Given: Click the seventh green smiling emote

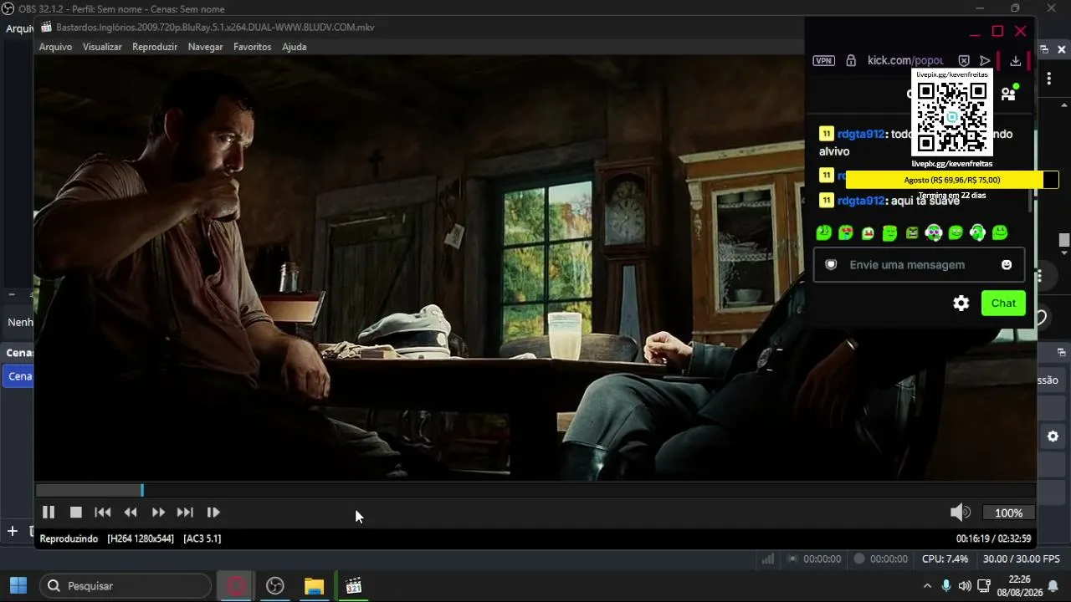Looking at the screenshot, I should click(x=956, y=232).
